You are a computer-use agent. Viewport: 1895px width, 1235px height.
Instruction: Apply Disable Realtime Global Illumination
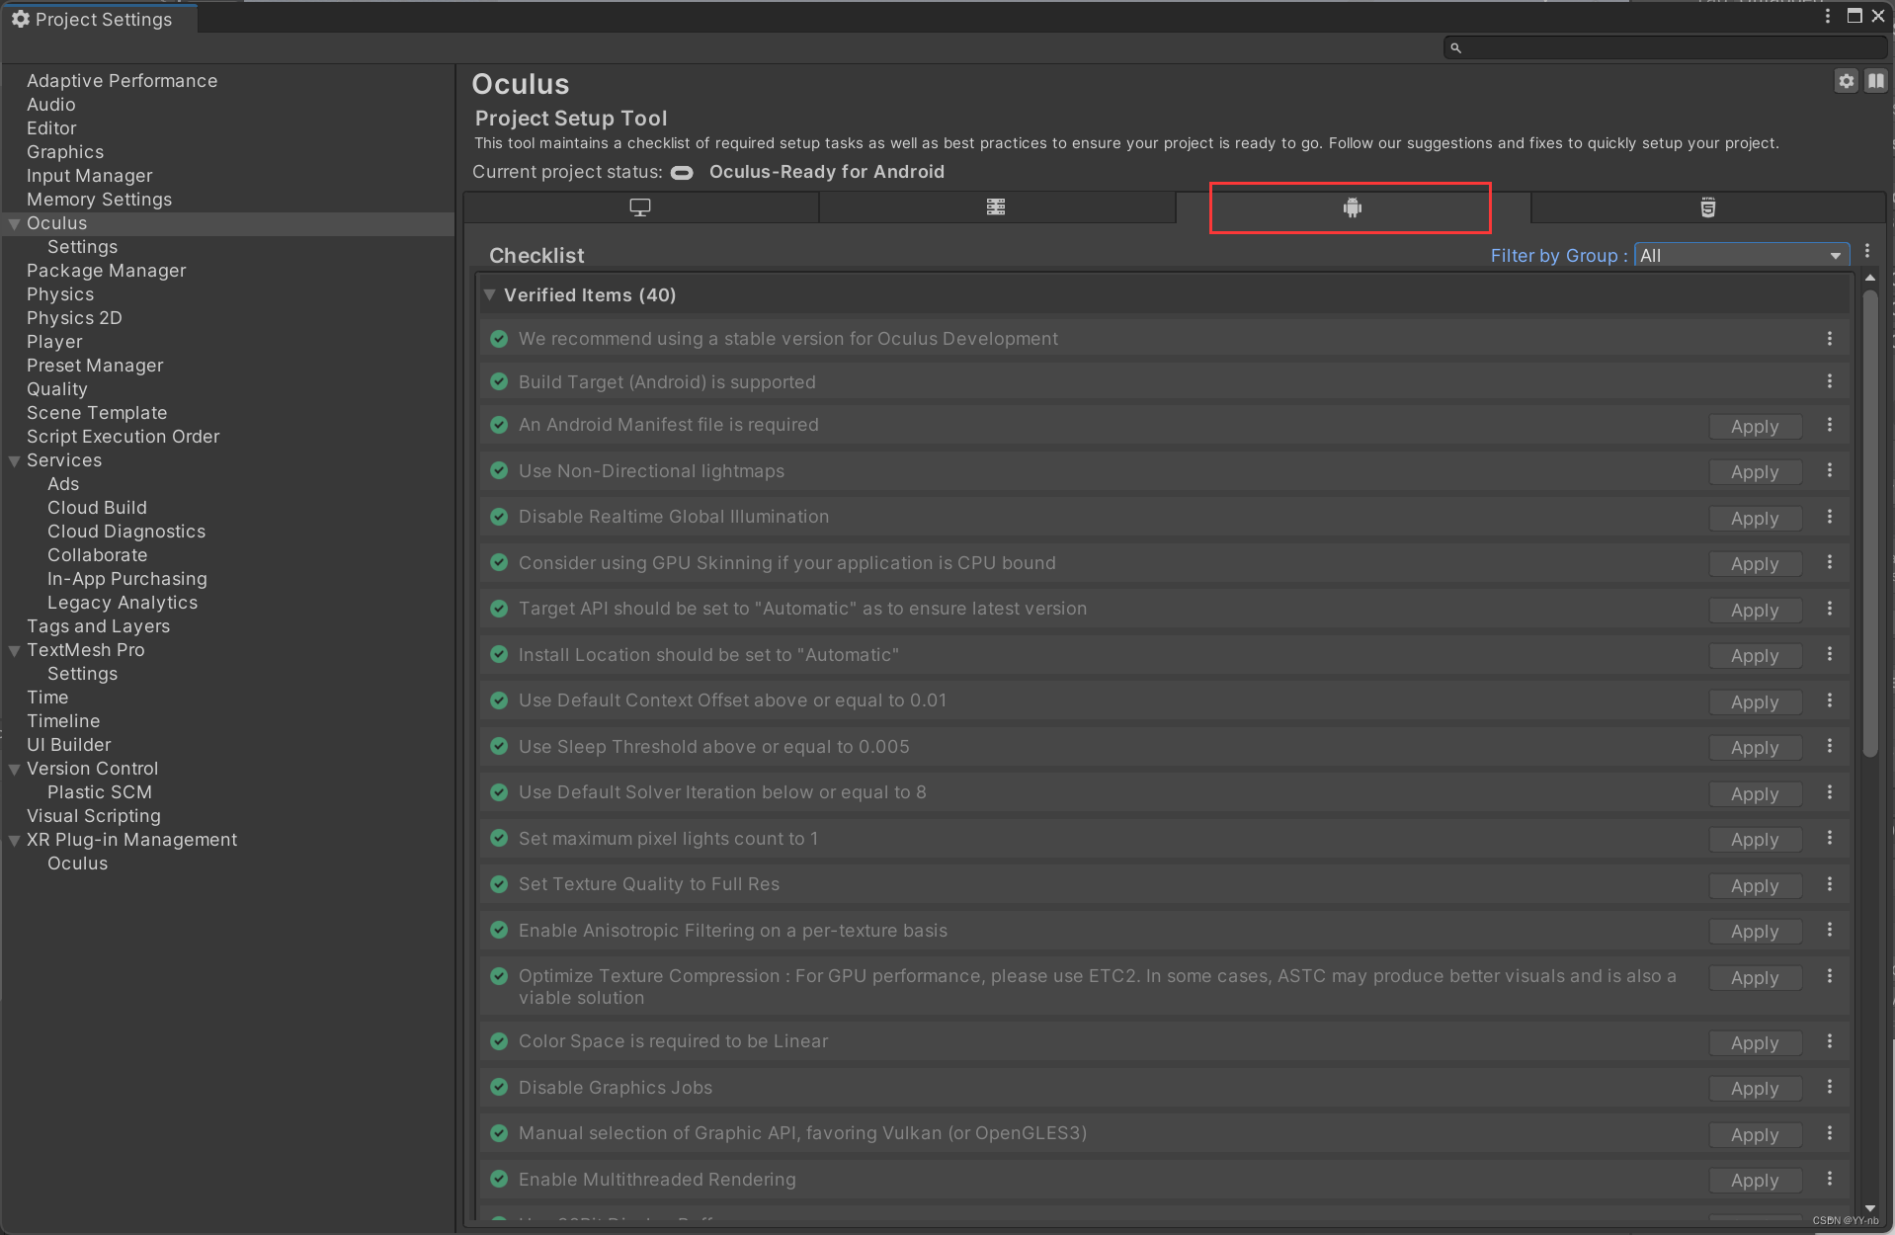click(1755, 519)
